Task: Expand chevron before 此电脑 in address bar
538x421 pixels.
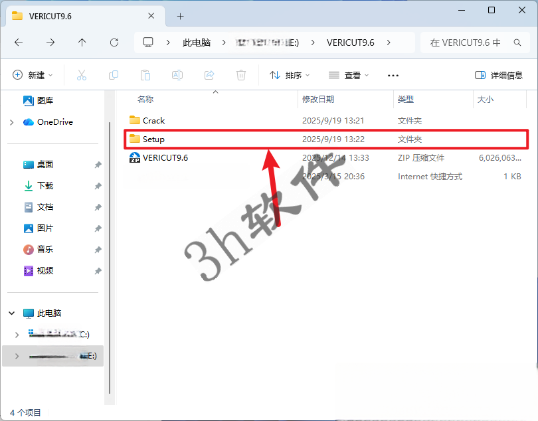Action: 168,42
